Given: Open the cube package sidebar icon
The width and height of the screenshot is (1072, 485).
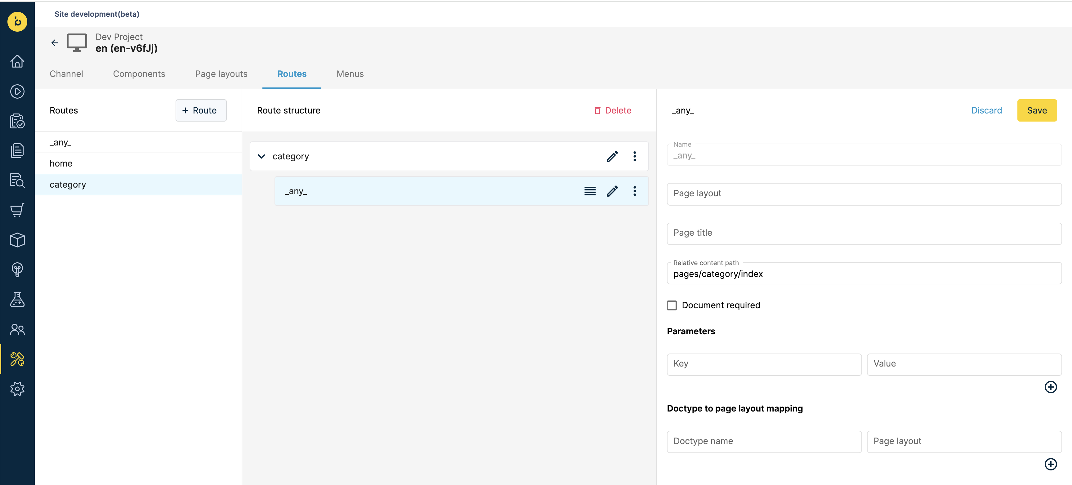Looking at the screenshot, I should [17, 240].
